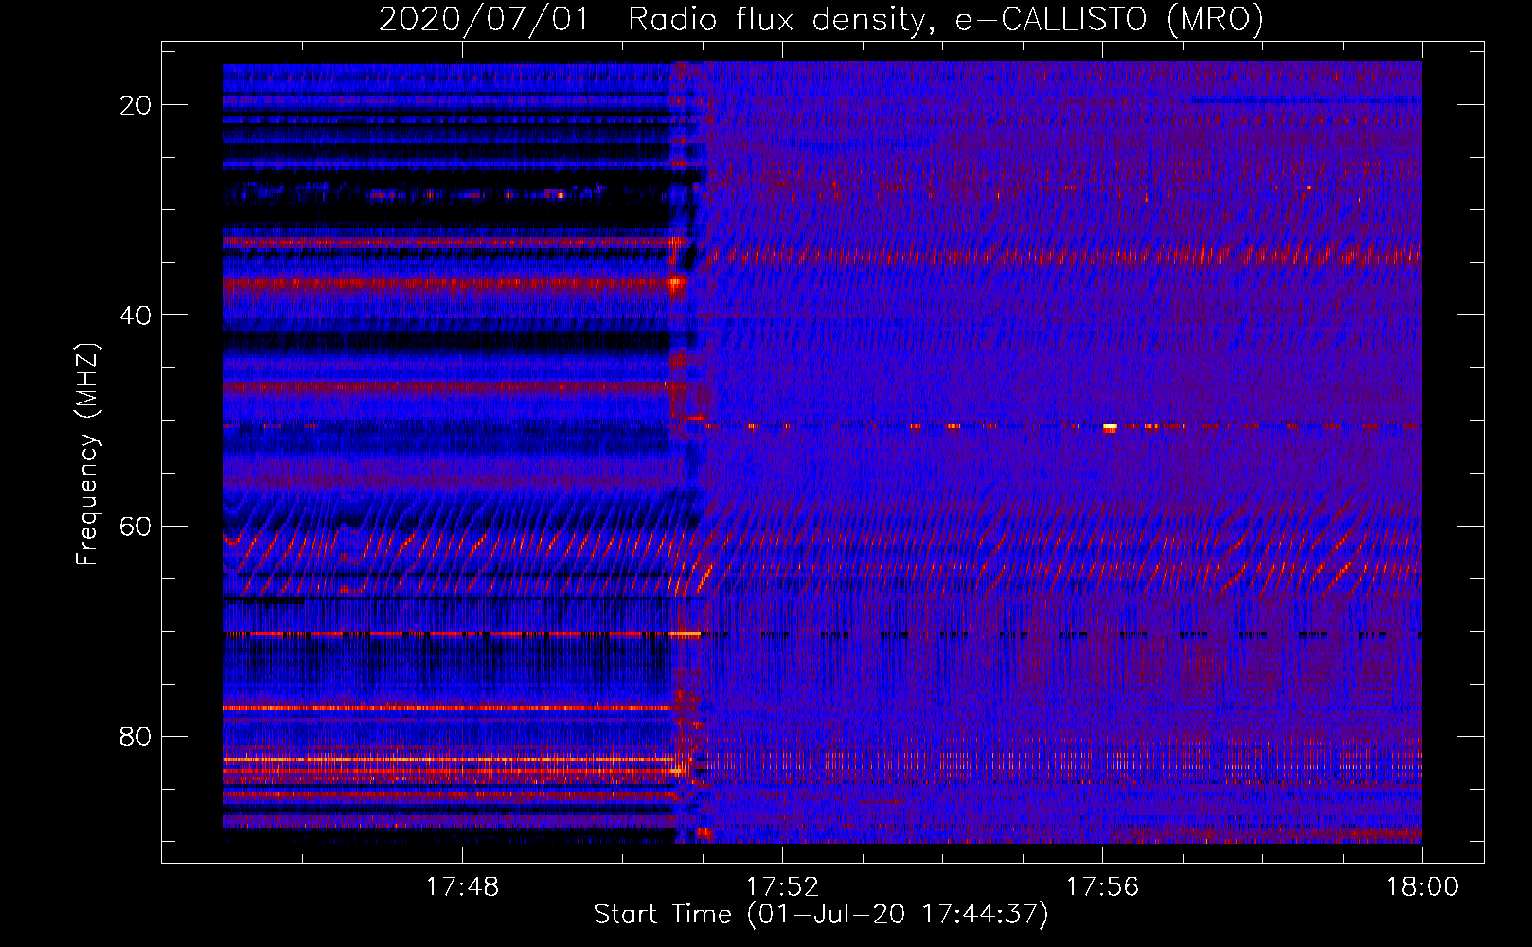Click the 20 MHz frequency tick label
The image size is (1532, 947).
pyautogui.click(x=135, y=105)
